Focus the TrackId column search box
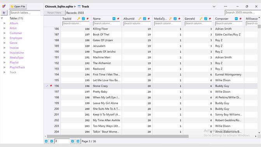This screenshot has height=147, width=261. (76, 23)
